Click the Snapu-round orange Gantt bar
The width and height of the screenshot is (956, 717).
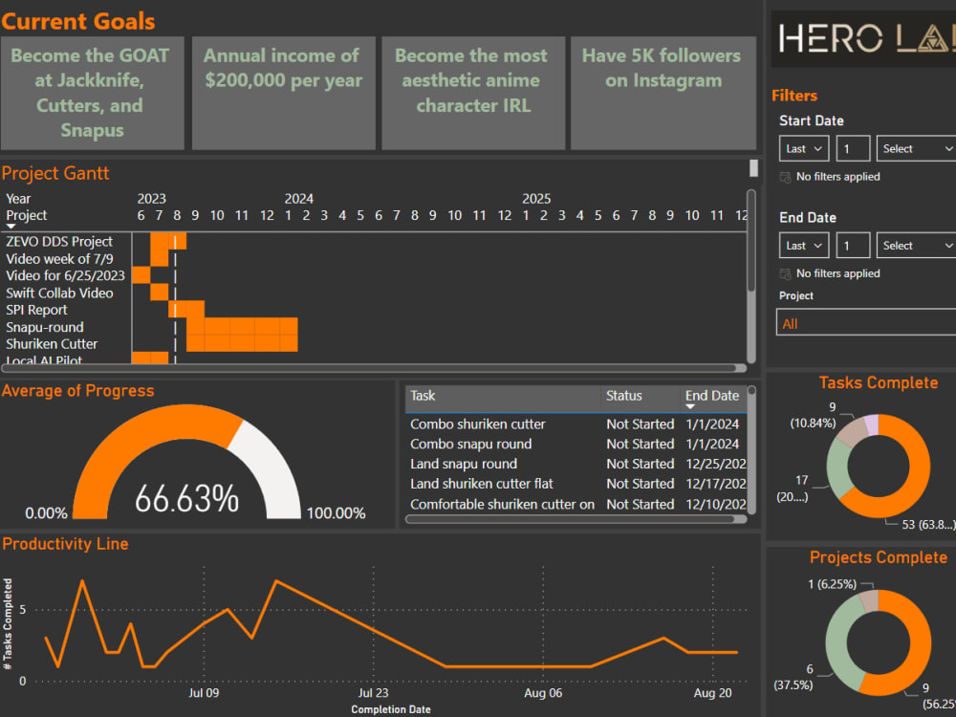tap(242, 326)
